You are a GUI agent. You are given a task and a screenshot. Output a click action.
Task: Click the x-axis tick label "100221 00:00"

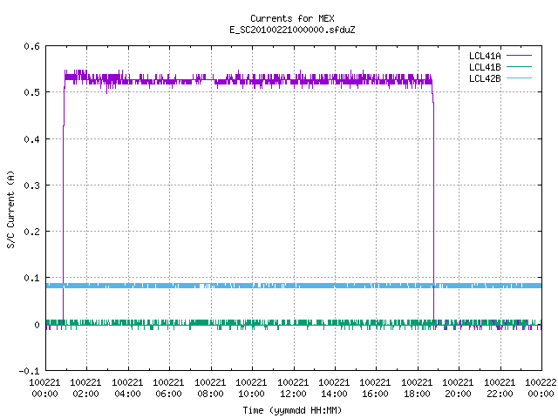click(x=44, y=388)
